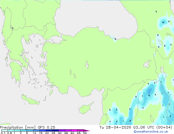Click the 5–10 mm light blue legend swatch
Screen dimensions: 174x134
pos(30,130)
